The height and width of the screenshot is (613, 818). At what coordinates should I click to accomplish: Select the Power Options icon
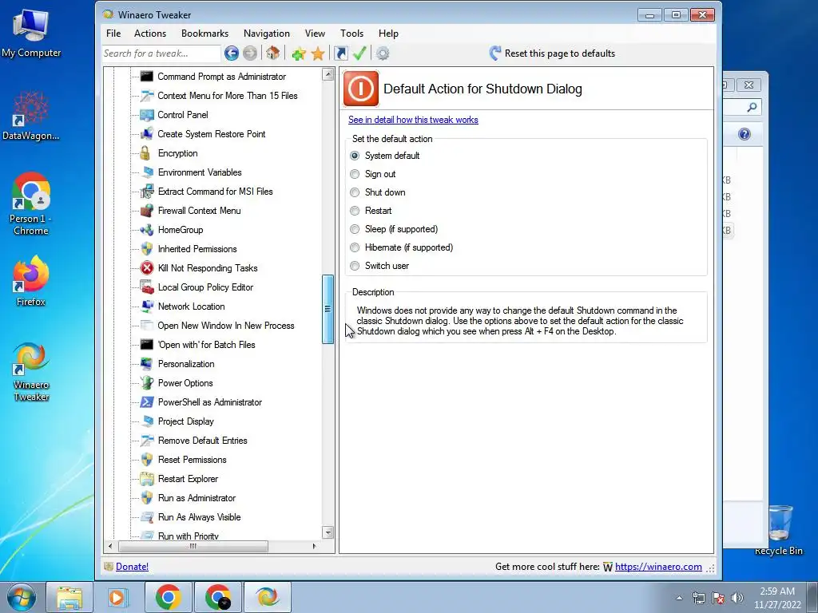(147, 383)
